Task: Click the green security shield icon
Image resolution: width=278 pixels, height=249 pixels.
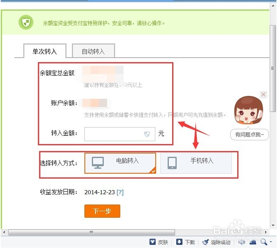Action: tap(26, 22)
